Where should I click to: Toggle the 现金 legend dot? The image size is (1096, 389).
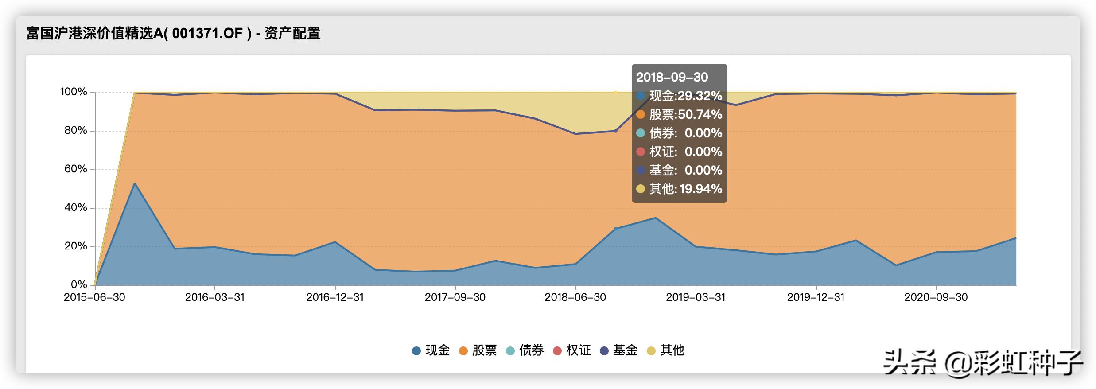pos(416,351)
